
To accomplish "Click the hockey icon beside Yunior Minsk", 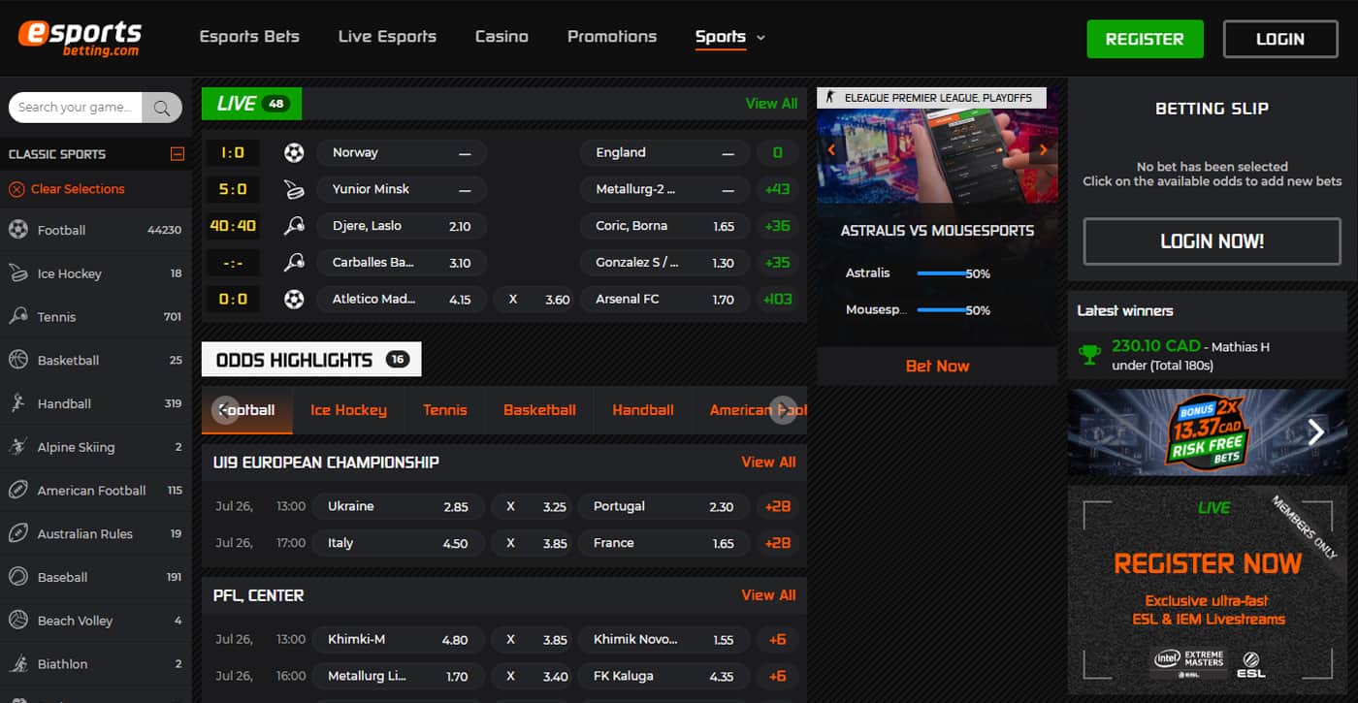I will click(x=294, y=189).
